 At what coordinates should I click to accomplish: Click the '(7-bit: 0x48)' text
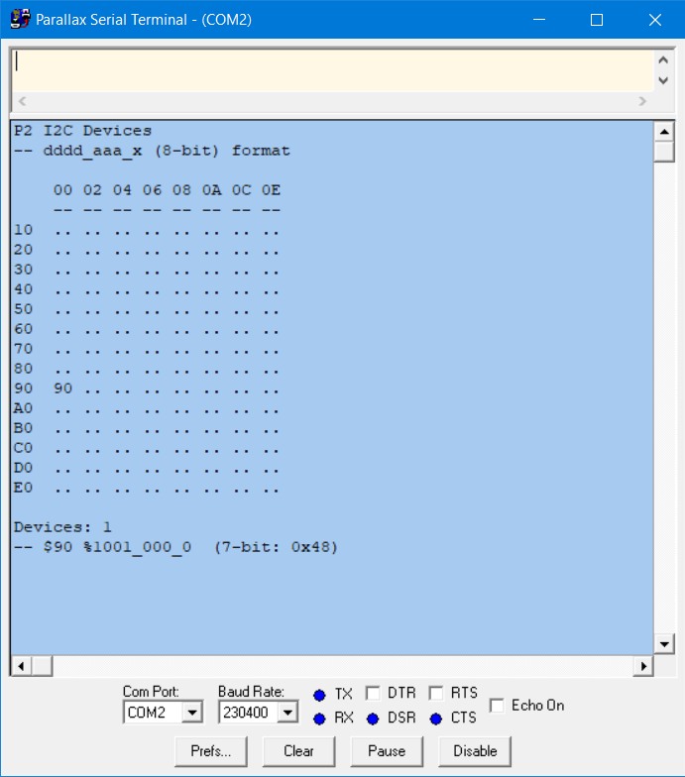point(276,547)
